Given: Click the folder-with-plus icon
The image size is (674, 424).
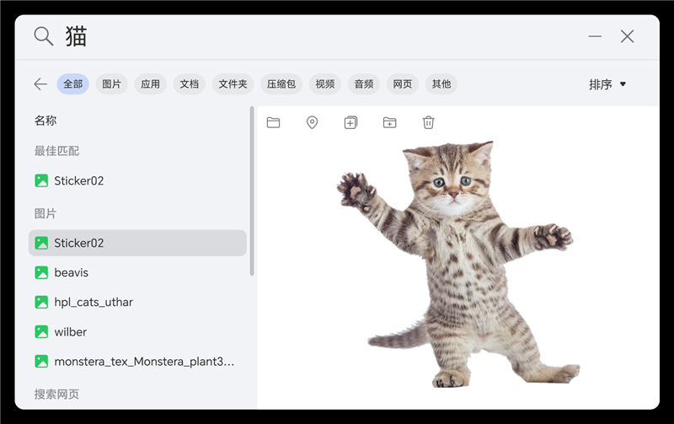Looking at the screenshot, I should (389, 122).
